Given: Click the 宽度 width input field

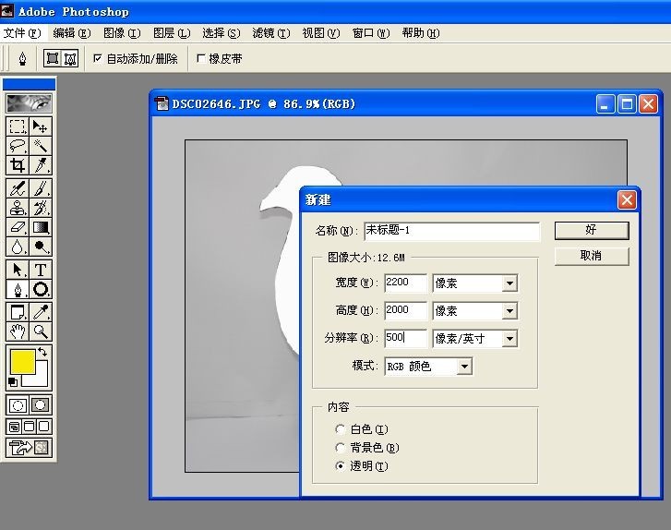Looking at the screenshot, I should point(405,283).
